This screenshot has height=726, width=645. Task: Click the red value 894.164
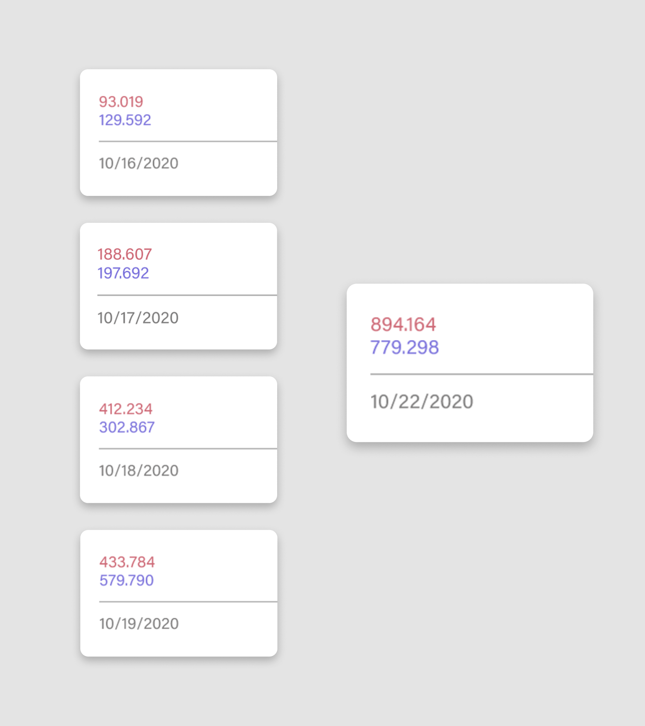click(403, 324)
